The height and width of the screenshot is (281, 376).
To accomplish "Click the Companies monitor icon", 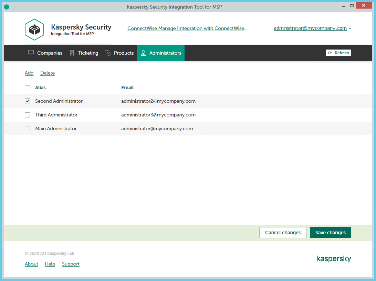I will pyautogui.click(x=31, y=53).
